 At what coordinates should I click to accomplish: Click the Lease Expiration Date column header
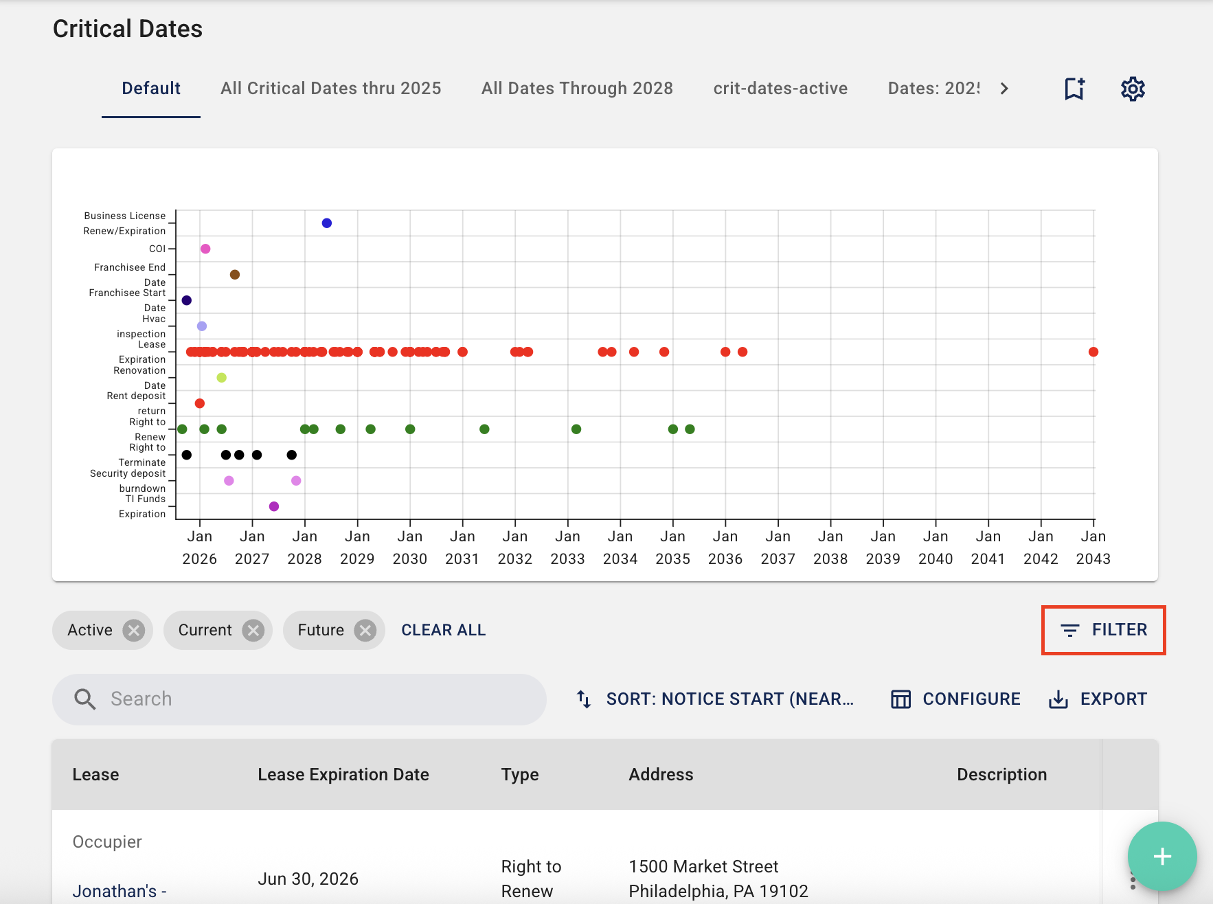(343, 774)
